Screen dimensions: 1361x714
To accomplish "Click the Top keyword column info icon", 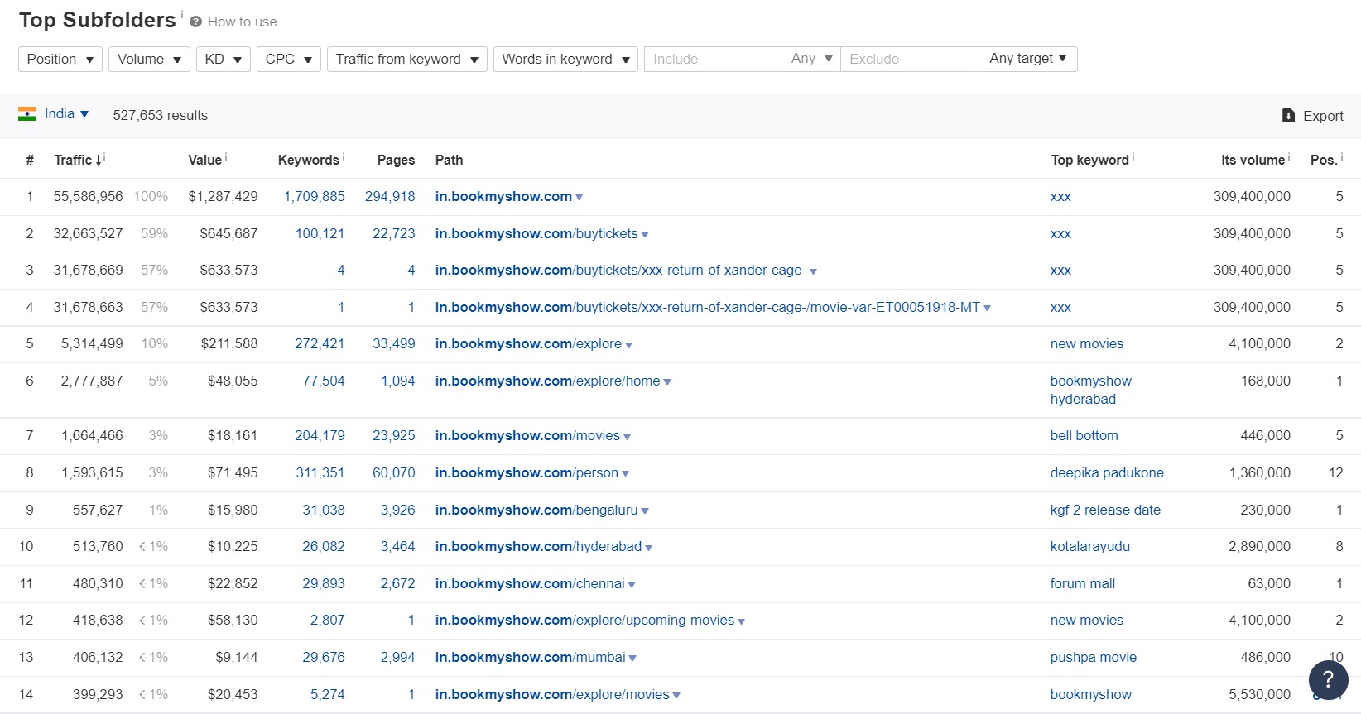I will tap(1133, 156).
